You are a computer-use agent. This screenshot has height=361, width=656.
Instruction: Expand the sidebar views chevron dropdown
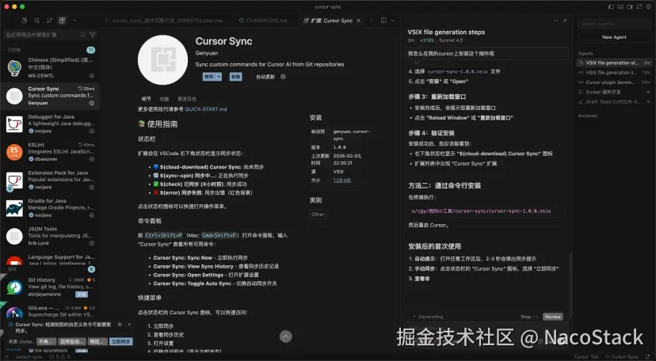point(74,21)
